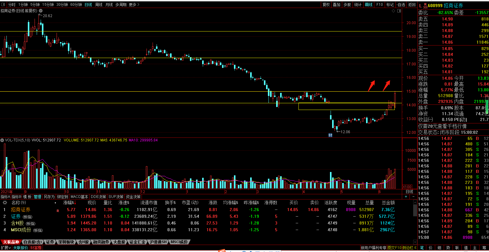489x252 pixels.
Task: Open 图文F10 button in status bar
Action: [x=395, y=248]
